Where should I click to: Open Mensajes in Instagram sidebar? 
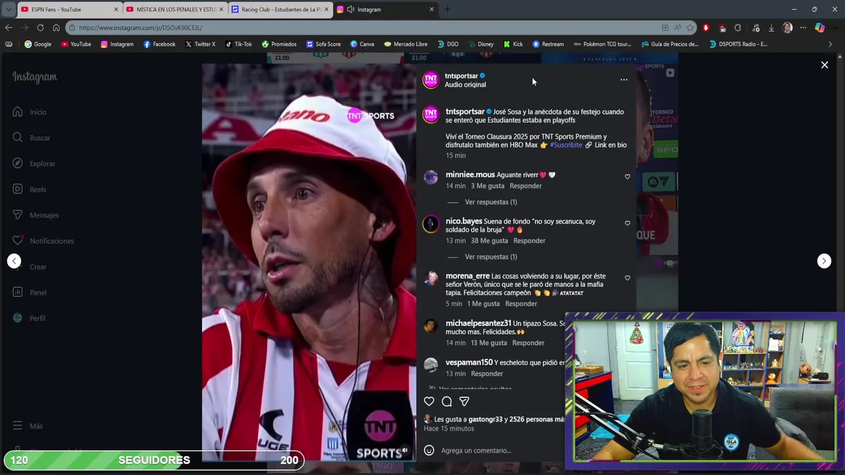36,215
